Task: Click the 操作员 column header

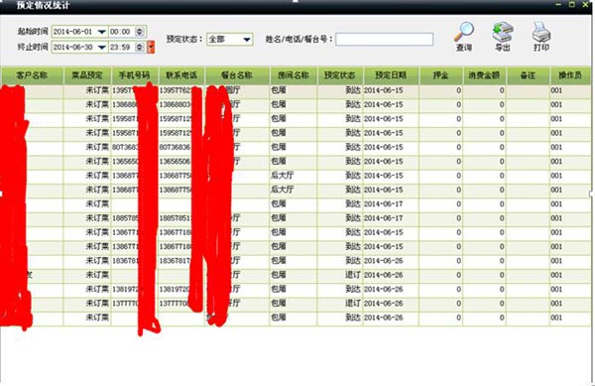Action: (570, 75)
